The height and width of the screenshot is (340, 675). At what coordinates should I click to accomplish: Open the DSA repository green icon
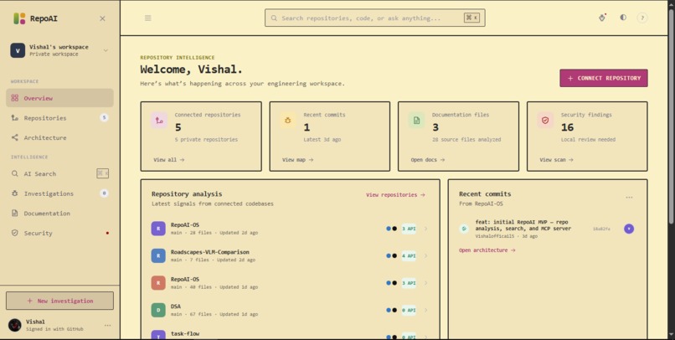click(x=158, y=310)
